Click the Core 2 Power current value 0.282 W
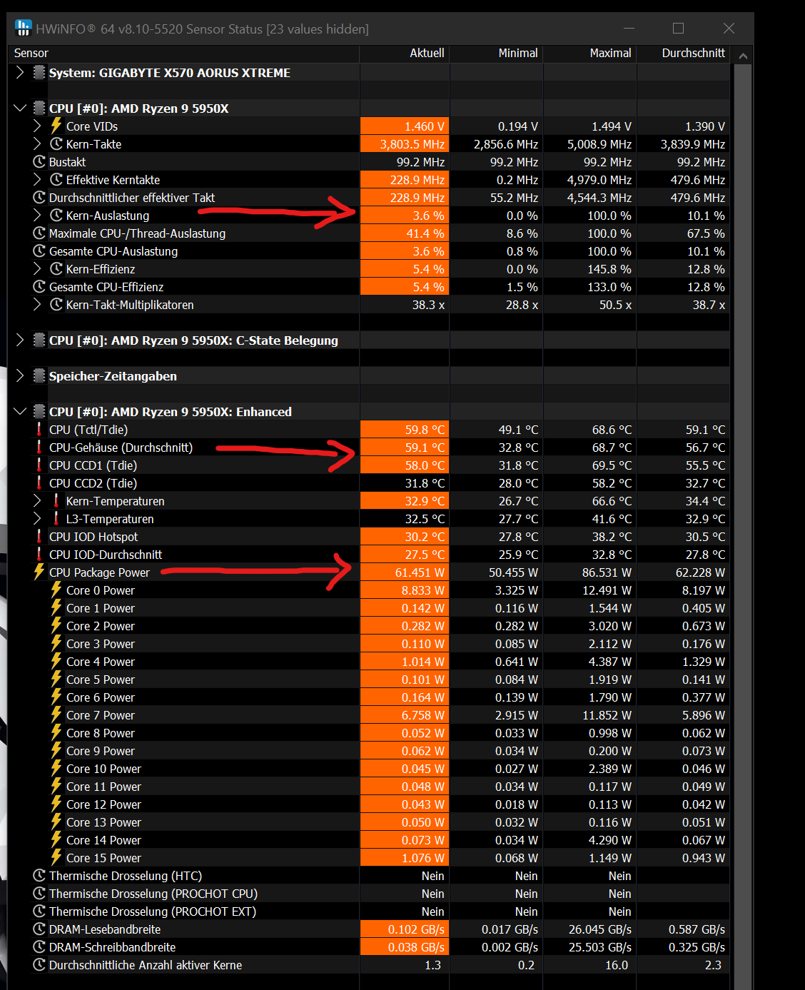This screenshot has width=805, height=990. (x=405, y=626)
